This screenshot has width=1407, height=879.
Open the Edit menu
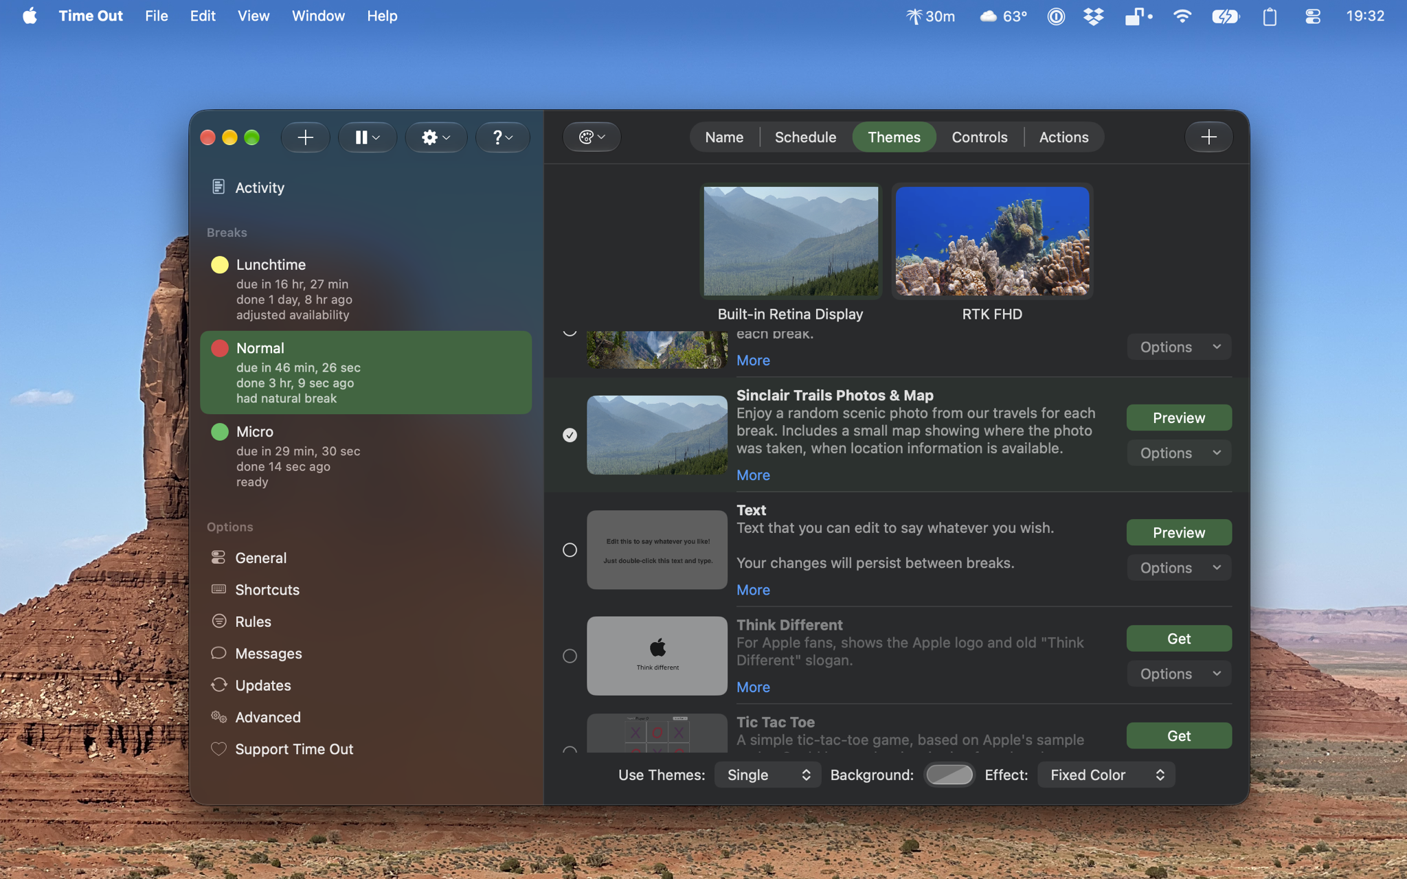coord(203,16)
